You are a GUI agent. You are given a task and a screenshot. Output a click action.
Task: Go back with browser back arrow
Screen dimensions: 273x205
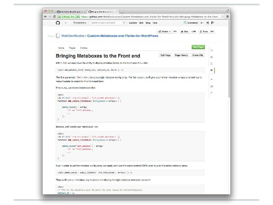(x=45, y=17)
